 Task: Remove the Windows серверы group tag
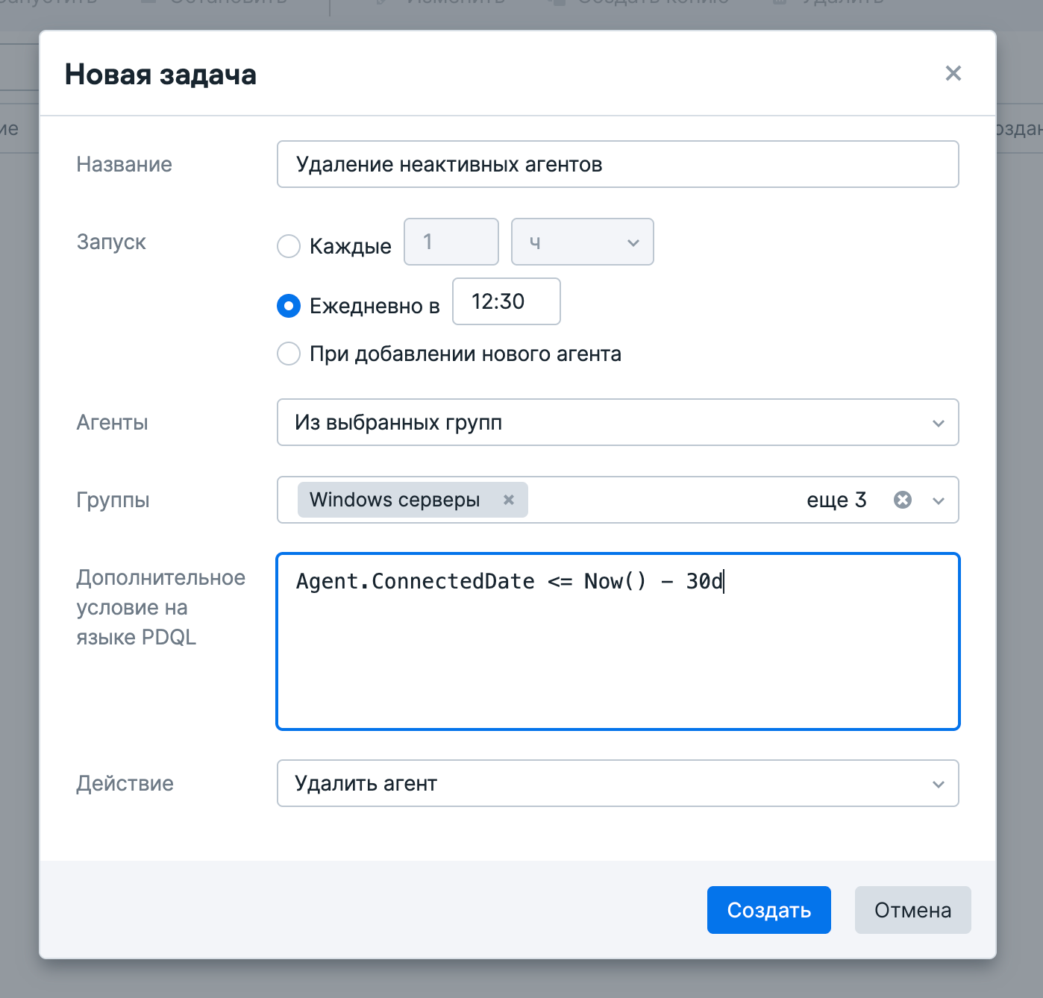509,500
